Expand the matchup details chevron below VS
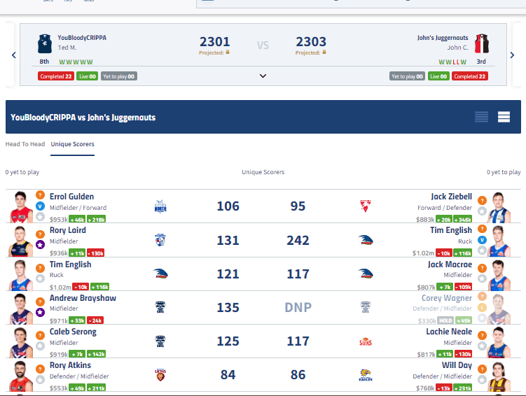The width and height of the screenshot is (526, 396). pos(263,76)
